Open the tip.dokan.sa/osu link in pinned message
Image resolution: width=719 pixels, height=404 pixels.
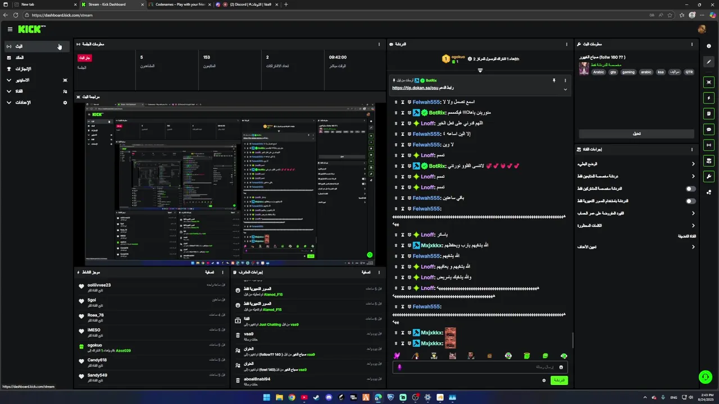click(x=415, y=88)
